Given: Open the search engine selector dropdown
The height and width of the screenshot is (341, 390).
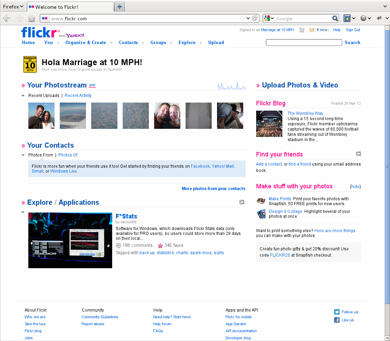Looking at the screenshot, I should [x=269, y=18].
